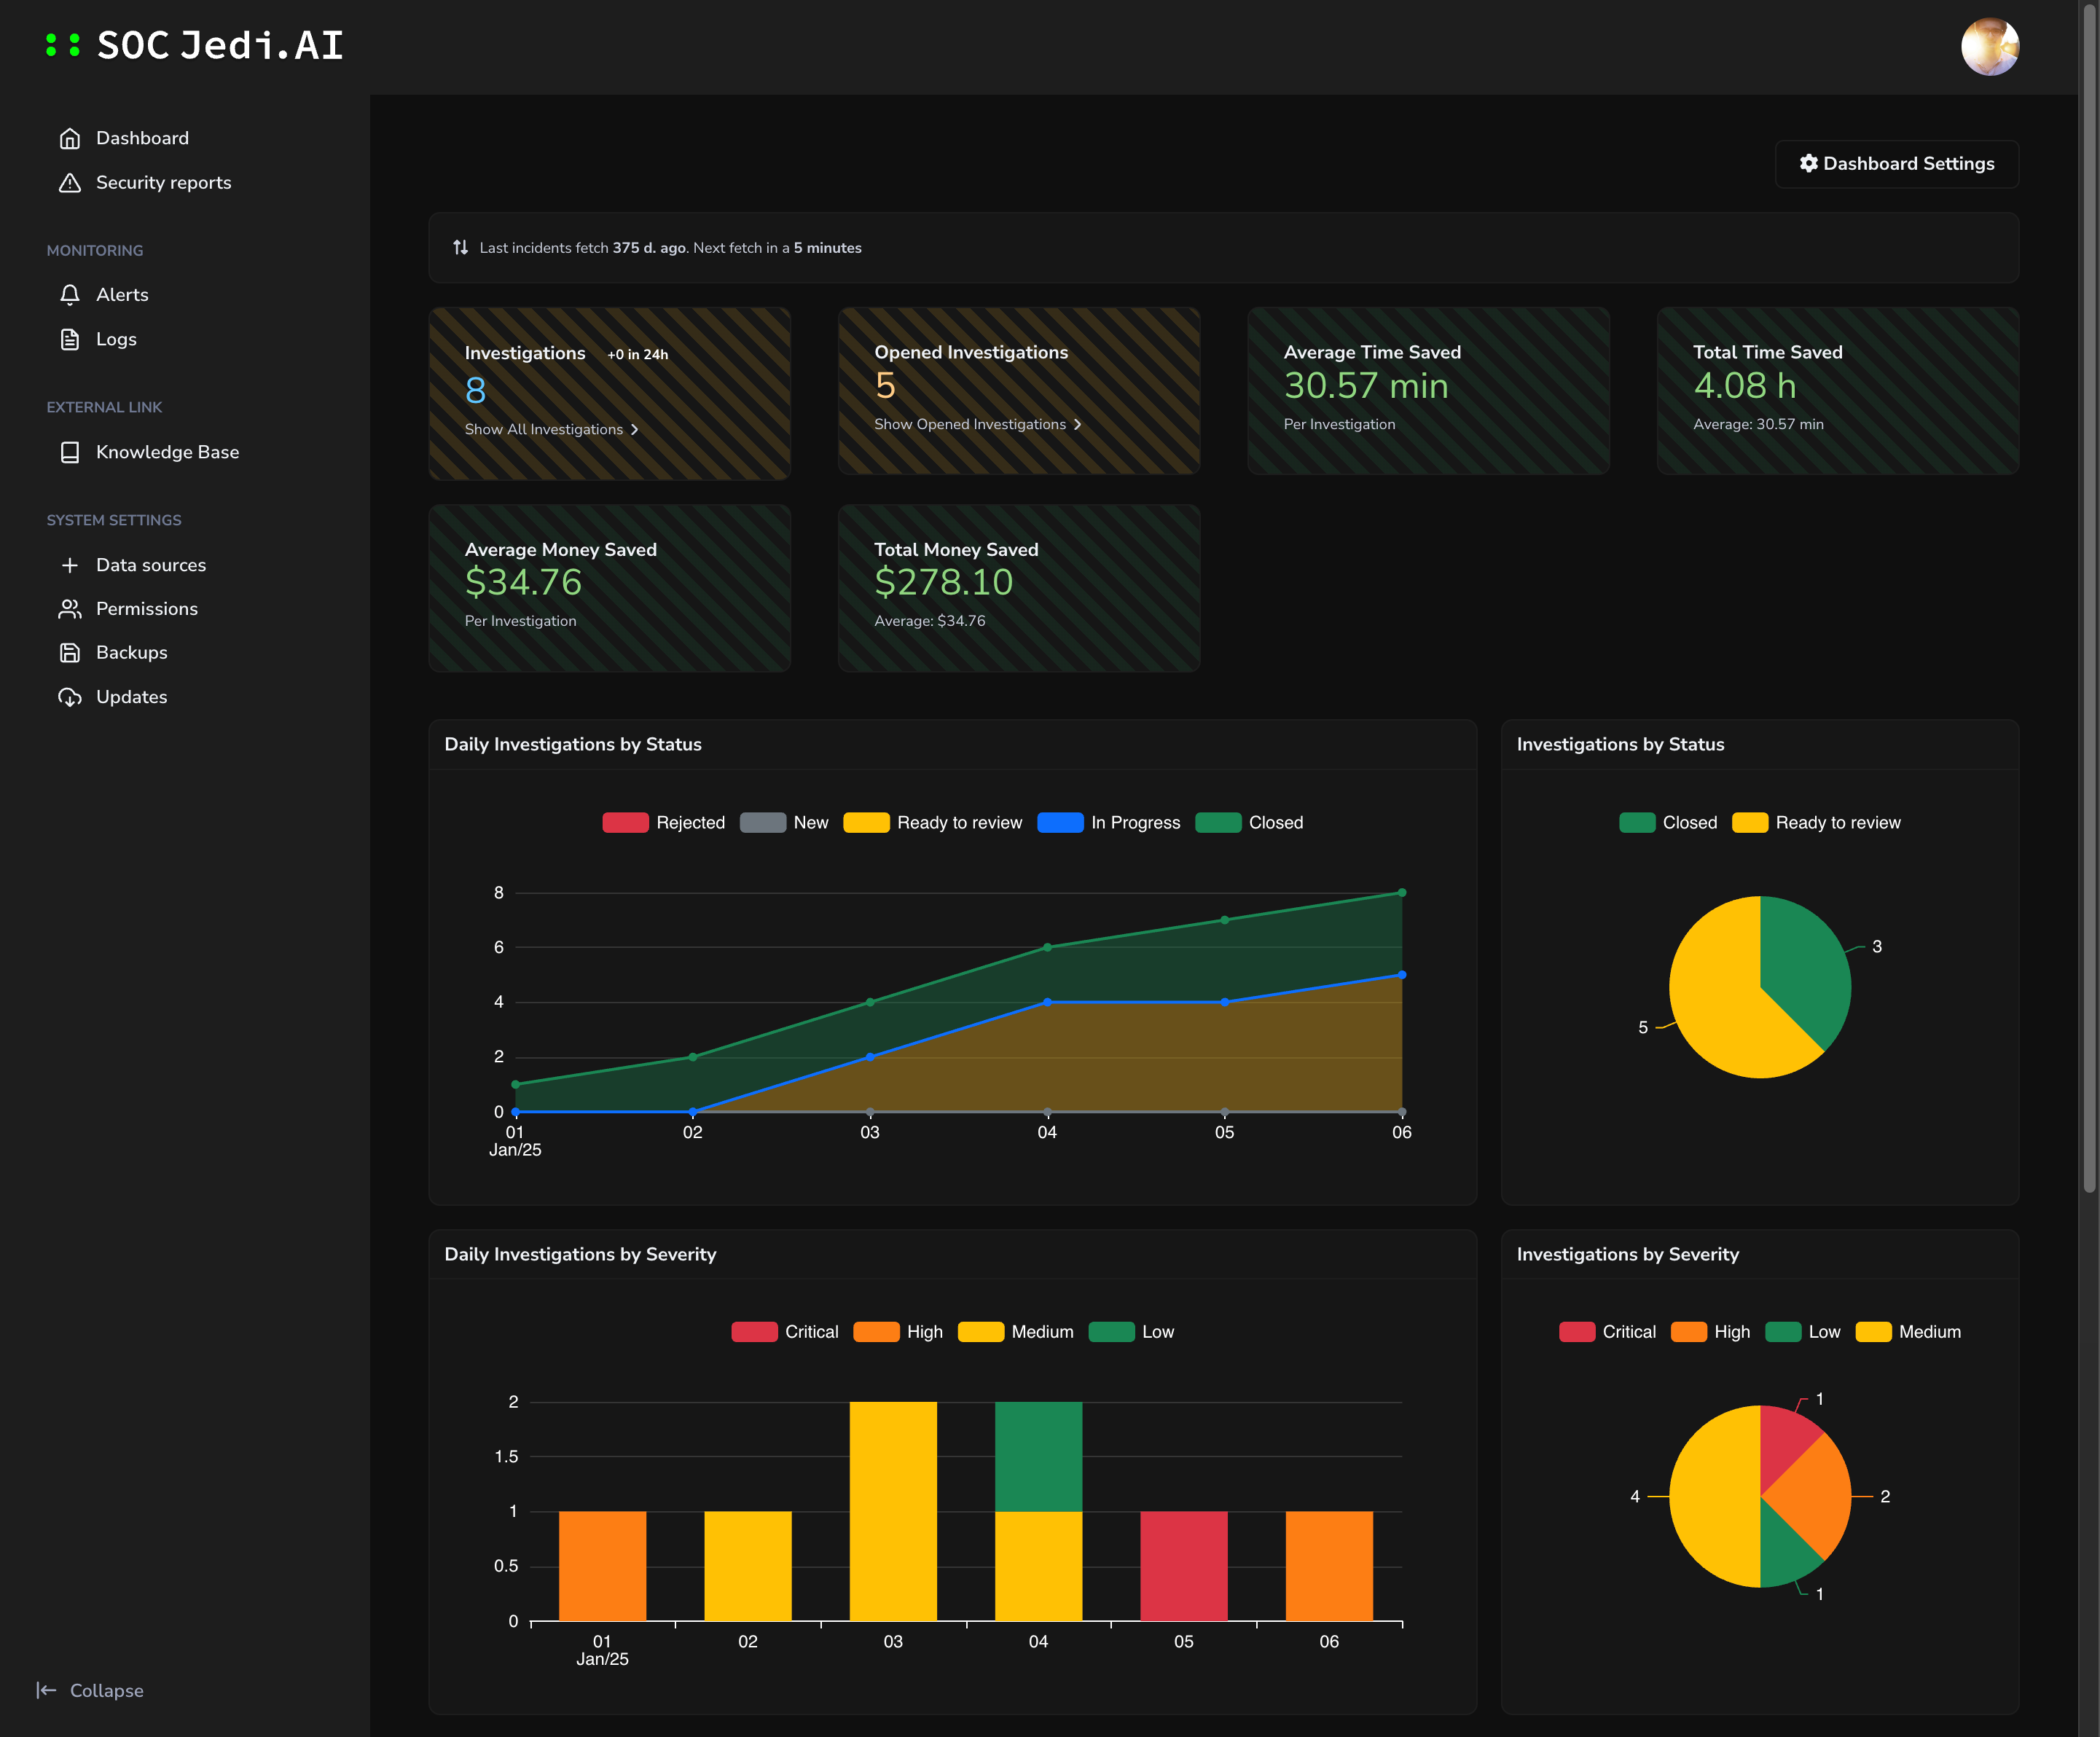Click chevron next to Show All Investigations
2100x1737 pixels.
pyautogui.click(x=634, y=429)
